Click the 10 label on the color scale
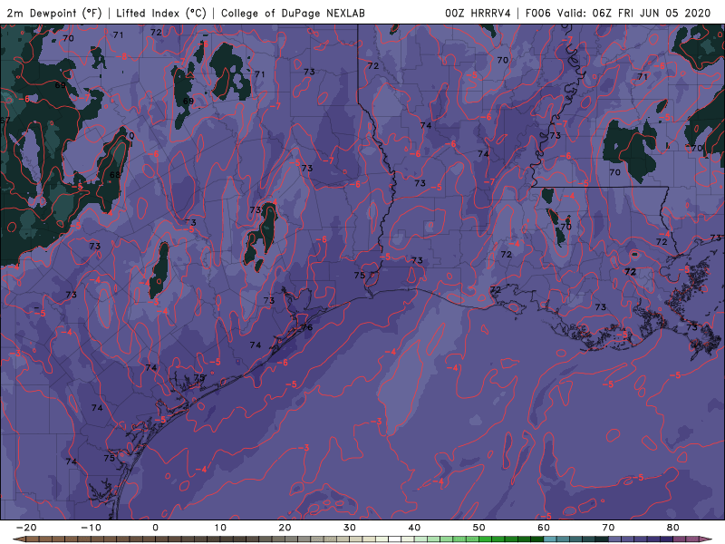Viewport: 725px width, 544px height. coord(220,528)
